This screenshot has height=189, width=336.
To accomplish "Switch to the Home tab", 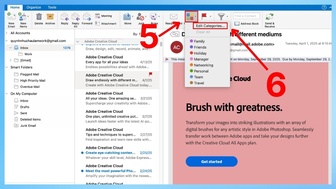I will tap(15, 7).
